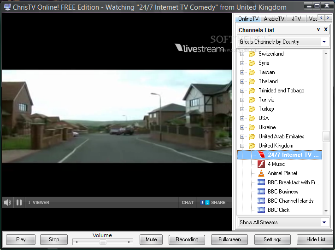Select the Animal Planet channel
This screenshot has width=335, height=250.
(x=282, y=173)
